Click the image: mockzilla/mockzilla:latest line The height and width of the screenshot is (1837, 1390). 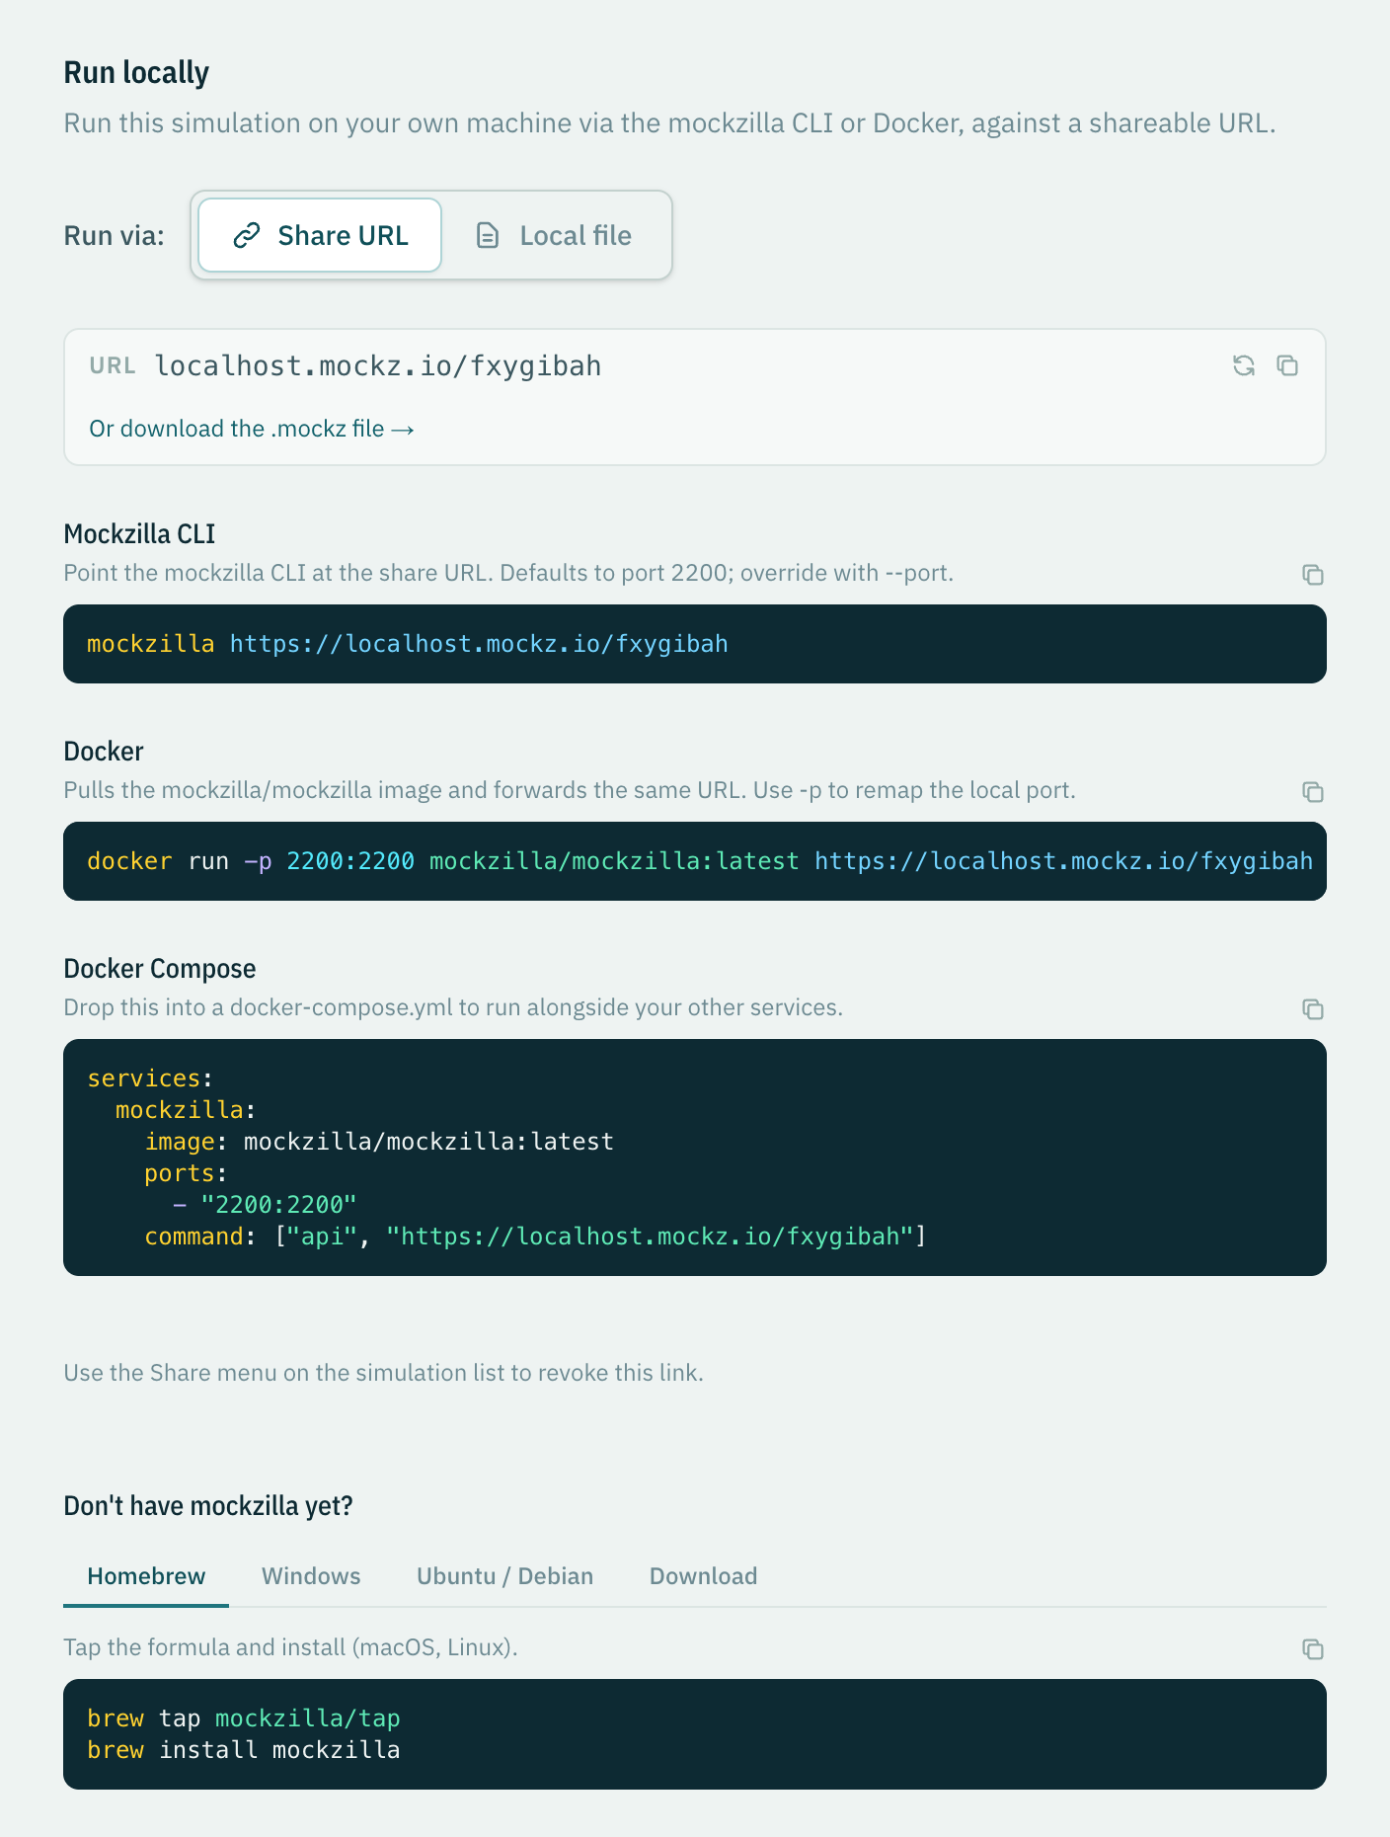379,1142
